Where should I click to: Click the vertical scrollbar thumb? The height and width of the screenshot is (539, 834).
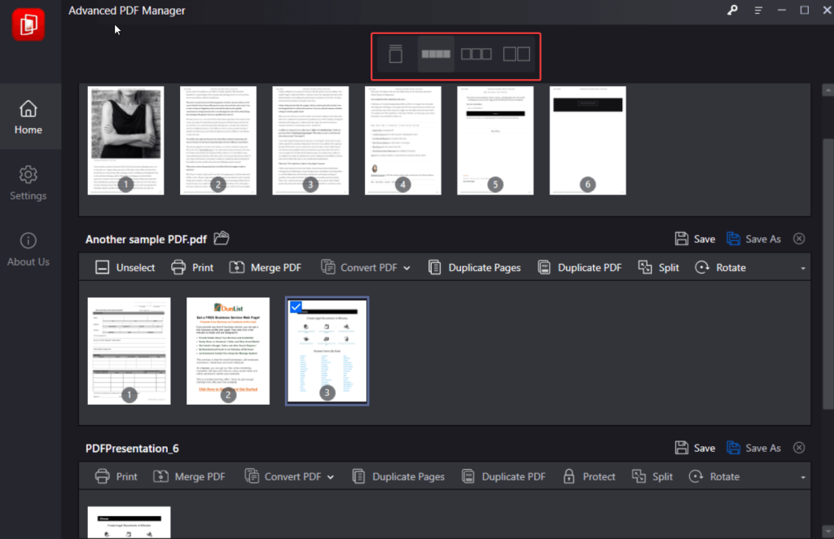[x=828, y=274]
